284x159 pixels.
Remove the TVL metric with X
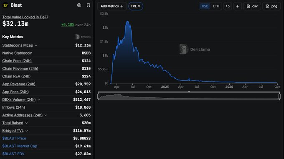click(x=139, y=6)
